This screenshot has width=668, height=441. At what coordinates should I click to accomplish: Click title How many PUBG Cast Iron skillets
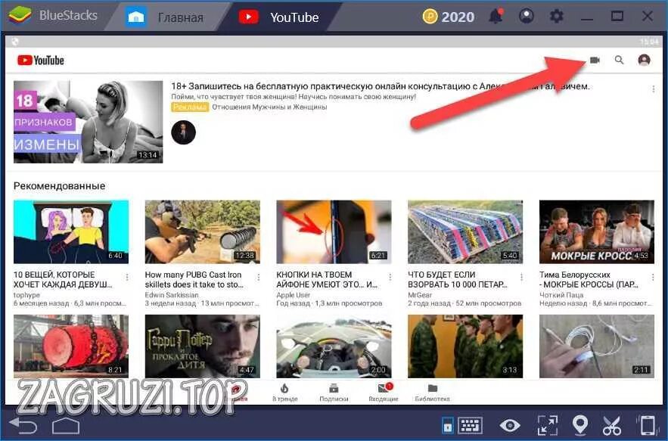[x=194, y=280]
